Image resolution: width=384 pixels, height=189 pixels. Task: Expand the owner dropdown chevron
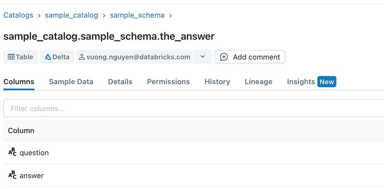[203, 57]
